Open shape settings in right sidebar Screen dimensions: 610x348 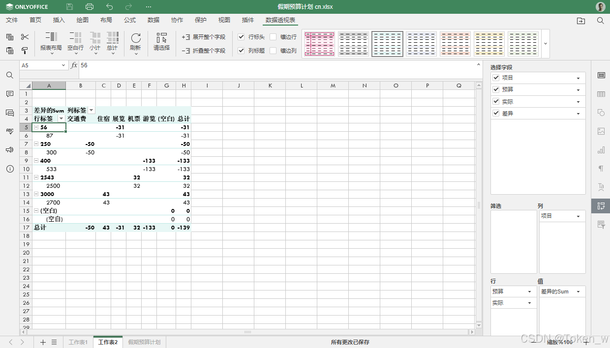(601, 113)
